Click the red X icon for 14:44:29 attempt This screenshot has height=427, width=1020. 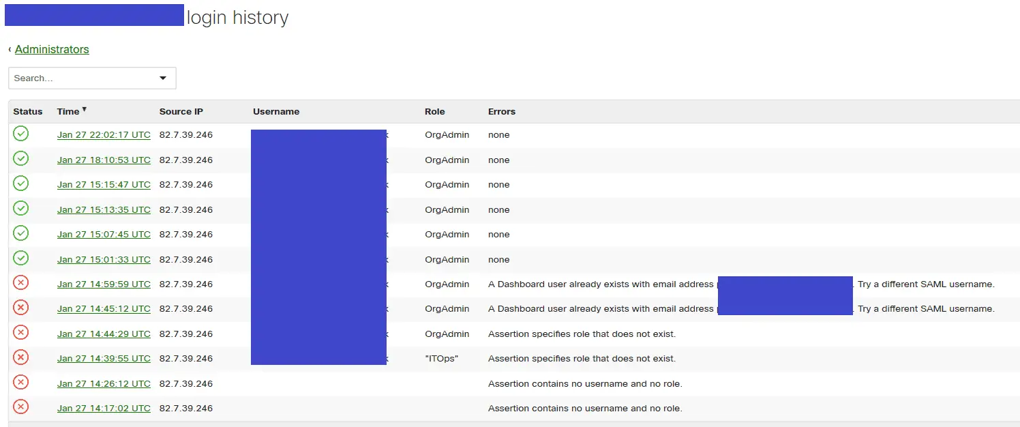(x=21, y=333)
